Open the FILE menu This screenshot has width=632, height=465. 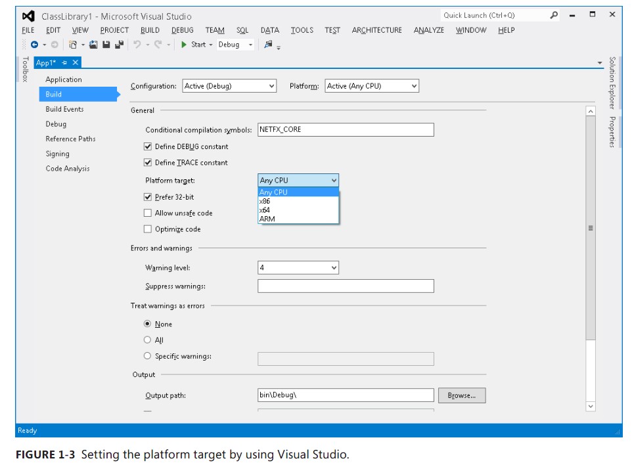(28, 30)
